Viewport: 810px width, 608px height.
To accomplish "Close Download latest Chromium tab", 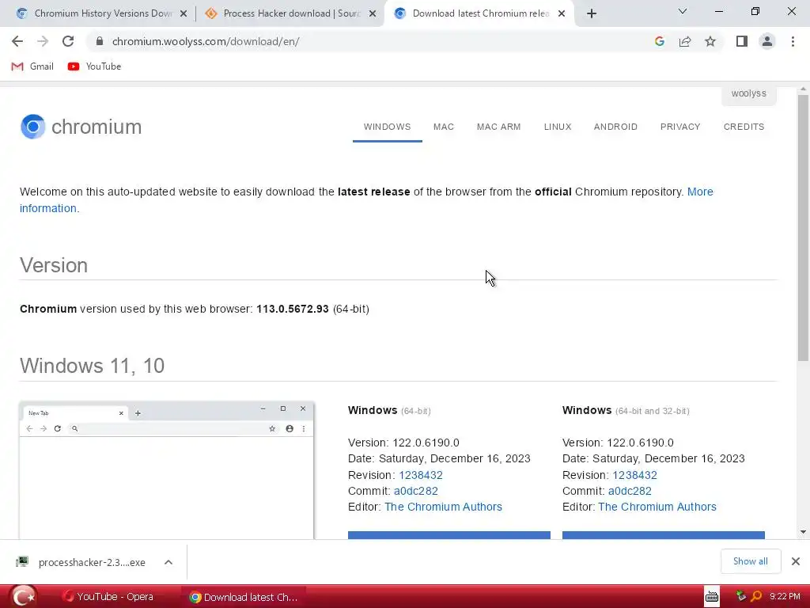I will pos(562,14).
